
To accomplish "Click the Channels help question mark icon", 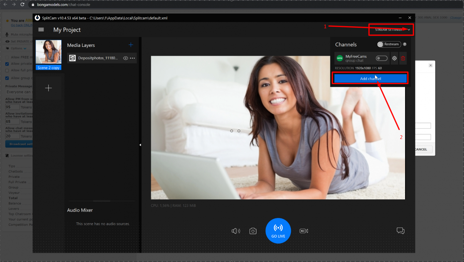I will click(x=405, y=44).
